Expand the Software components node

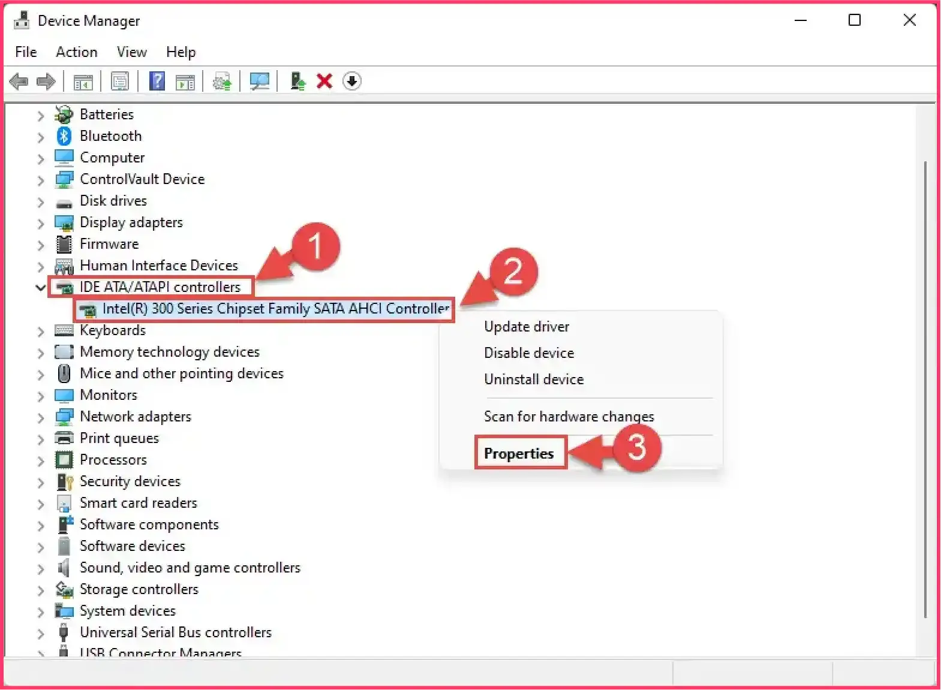coord(40,525)
